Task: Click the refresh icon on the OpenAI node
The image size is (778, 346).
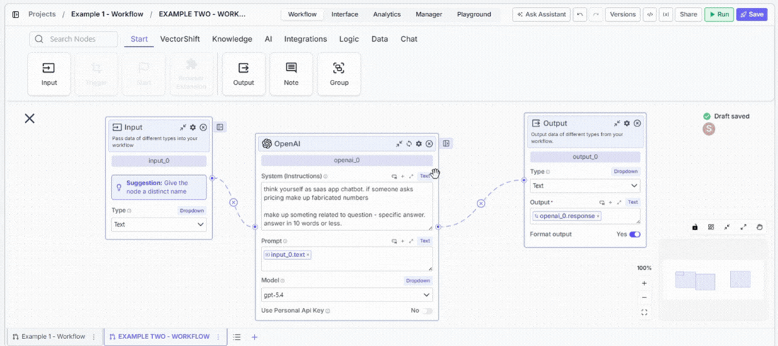Action: click(409, 144)
